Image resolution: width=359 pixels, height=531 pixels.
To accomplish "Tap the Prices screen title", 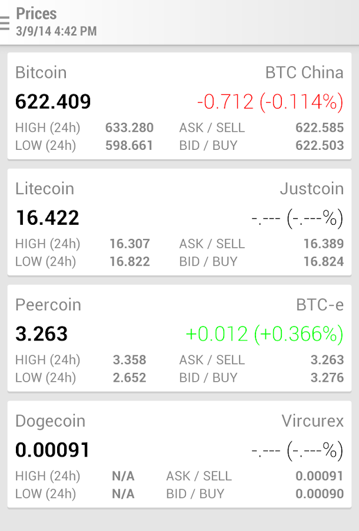I will (x=36, y=14).
